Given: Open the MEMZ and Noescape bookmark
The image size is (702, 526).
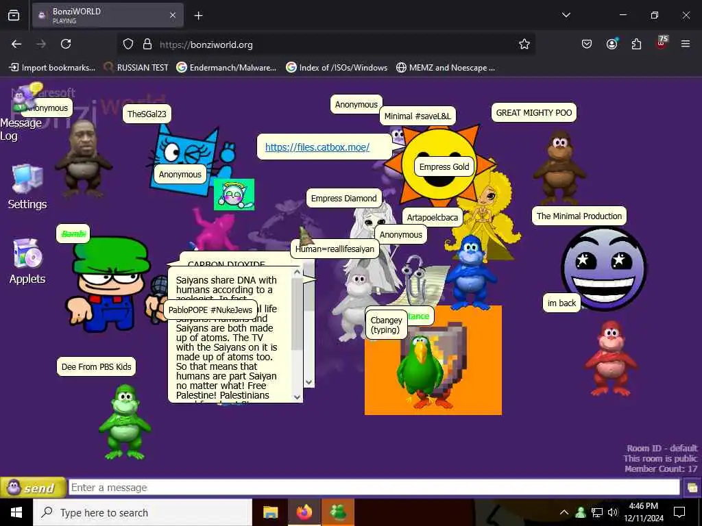Looking at the screenshot, I should [446, 68].
